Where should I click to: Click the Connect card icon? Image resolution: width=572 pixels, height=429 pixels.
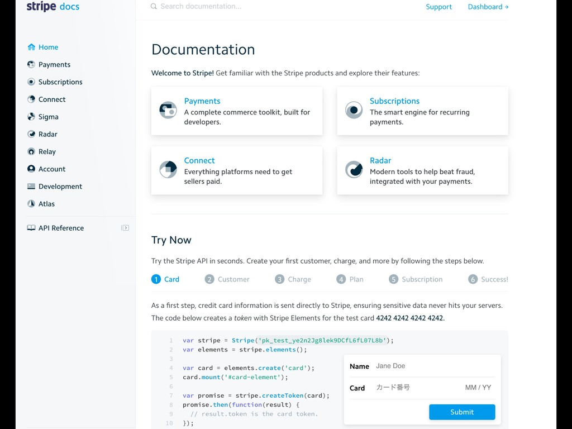click(168, 169)
